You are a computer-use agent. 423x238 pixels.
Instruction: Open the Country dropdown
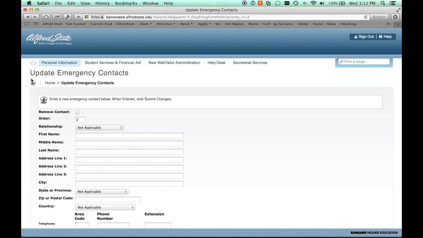(x=105, y=207)
